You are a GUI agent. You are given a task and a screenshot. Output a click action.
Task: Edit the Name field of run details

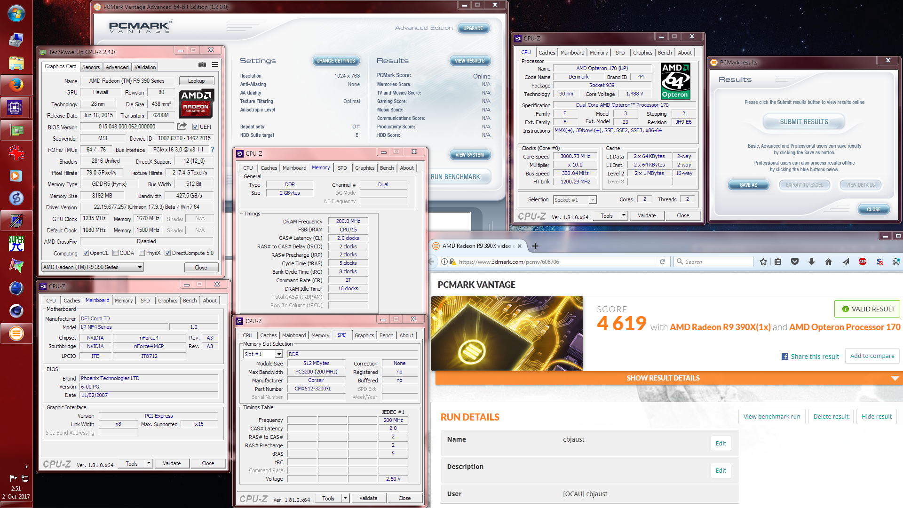pyautogui.click(x=721, y=443)
